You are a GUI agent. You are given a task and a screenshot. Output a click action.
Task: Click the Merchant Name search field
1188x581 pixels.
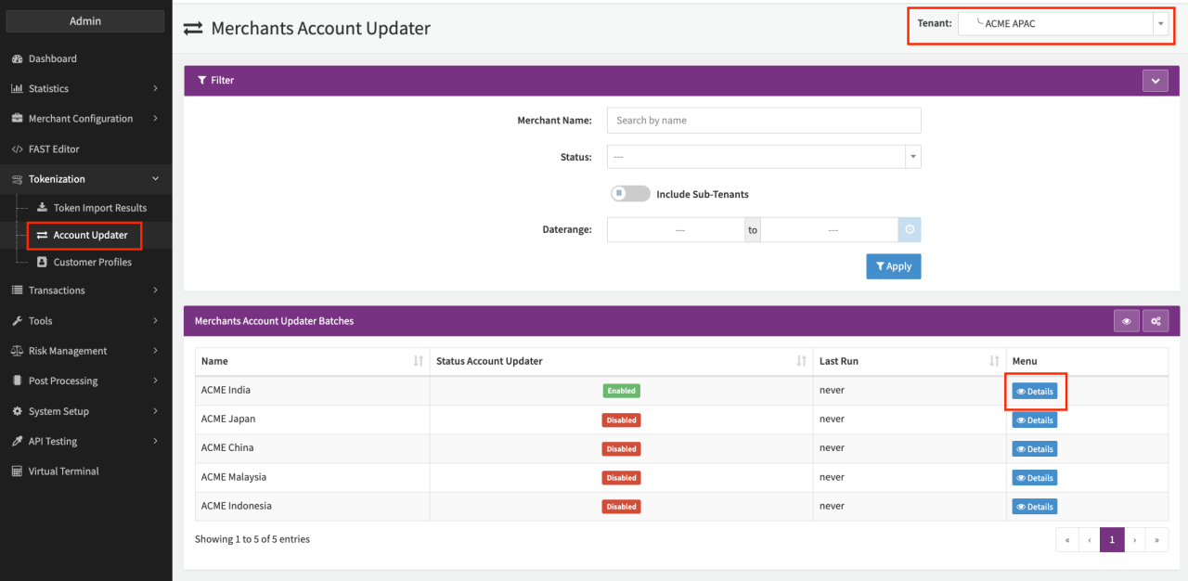[763, 121]
